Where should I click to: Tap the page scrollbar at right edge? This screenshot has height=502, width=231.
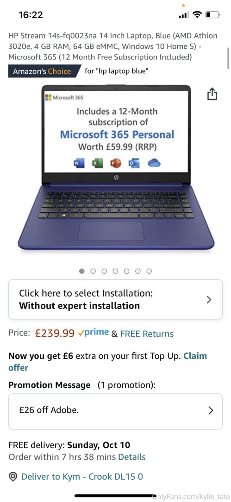click(x=228, y=58)
